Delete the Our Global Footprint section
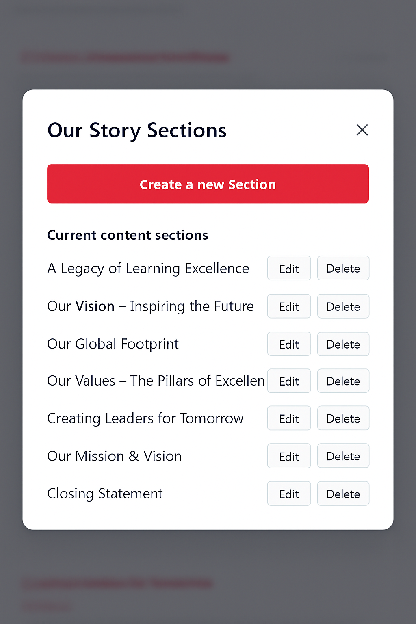The height and width of the screenshot is (624, 416). (343, 344)
